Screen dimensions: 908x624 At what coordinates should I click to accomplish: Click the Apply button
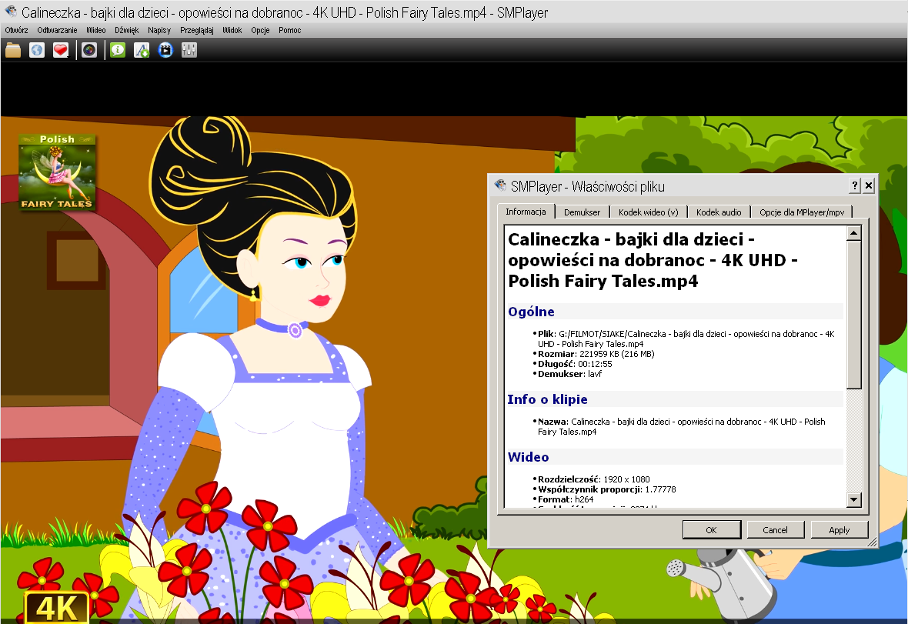(x=839, y=529)
